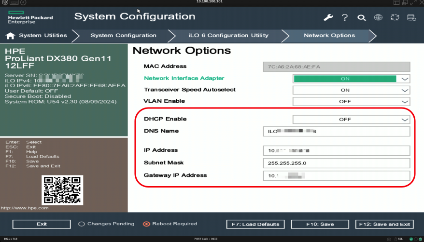Click the HPE QR code image
Screen dimensions: 424x242
(62, 190)
